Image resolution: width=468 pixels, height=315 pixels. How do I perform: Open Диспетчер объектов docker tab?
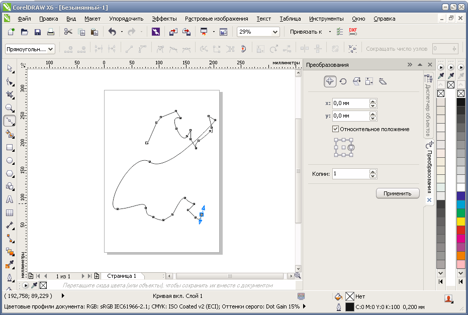coord(428,106)
